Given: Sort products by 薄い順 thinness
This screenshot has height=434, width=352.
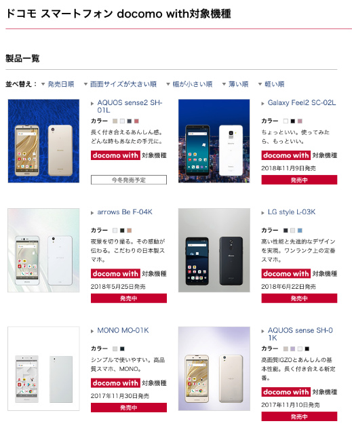Looking at the screenshot, I should coord(238,84).
